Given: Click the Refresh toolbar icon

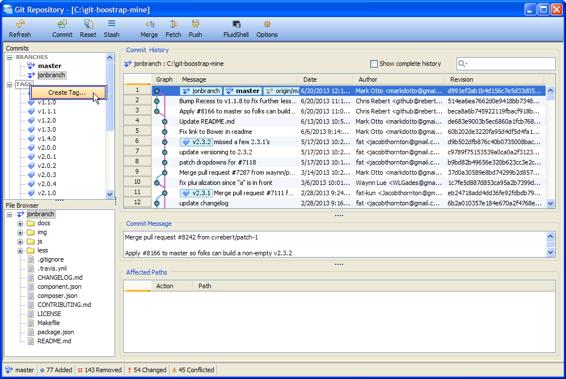Looking at the screenshot, I should pyautogui.click(x=20, y=28).
